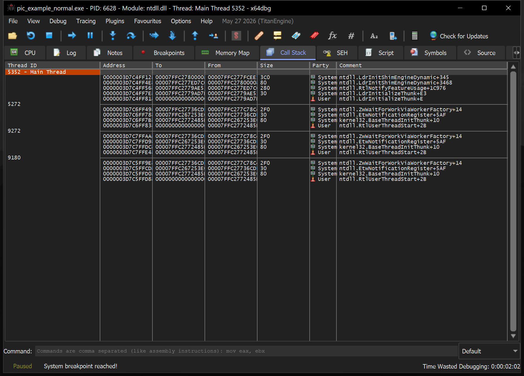524x376 pixels.
Task: Open the calculator icon
Action: click(x=415, y=36)
